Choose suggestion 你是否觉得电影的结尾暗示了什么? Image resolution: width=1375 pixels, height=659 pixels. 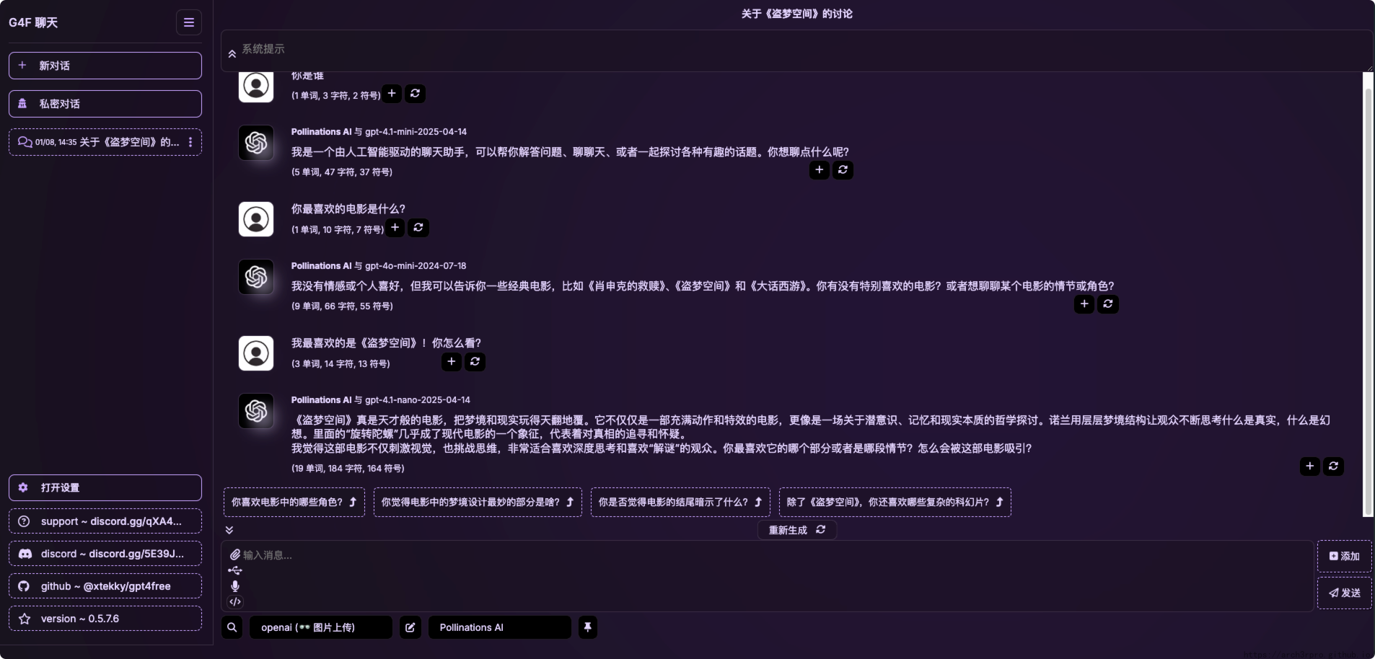point(680,503)
